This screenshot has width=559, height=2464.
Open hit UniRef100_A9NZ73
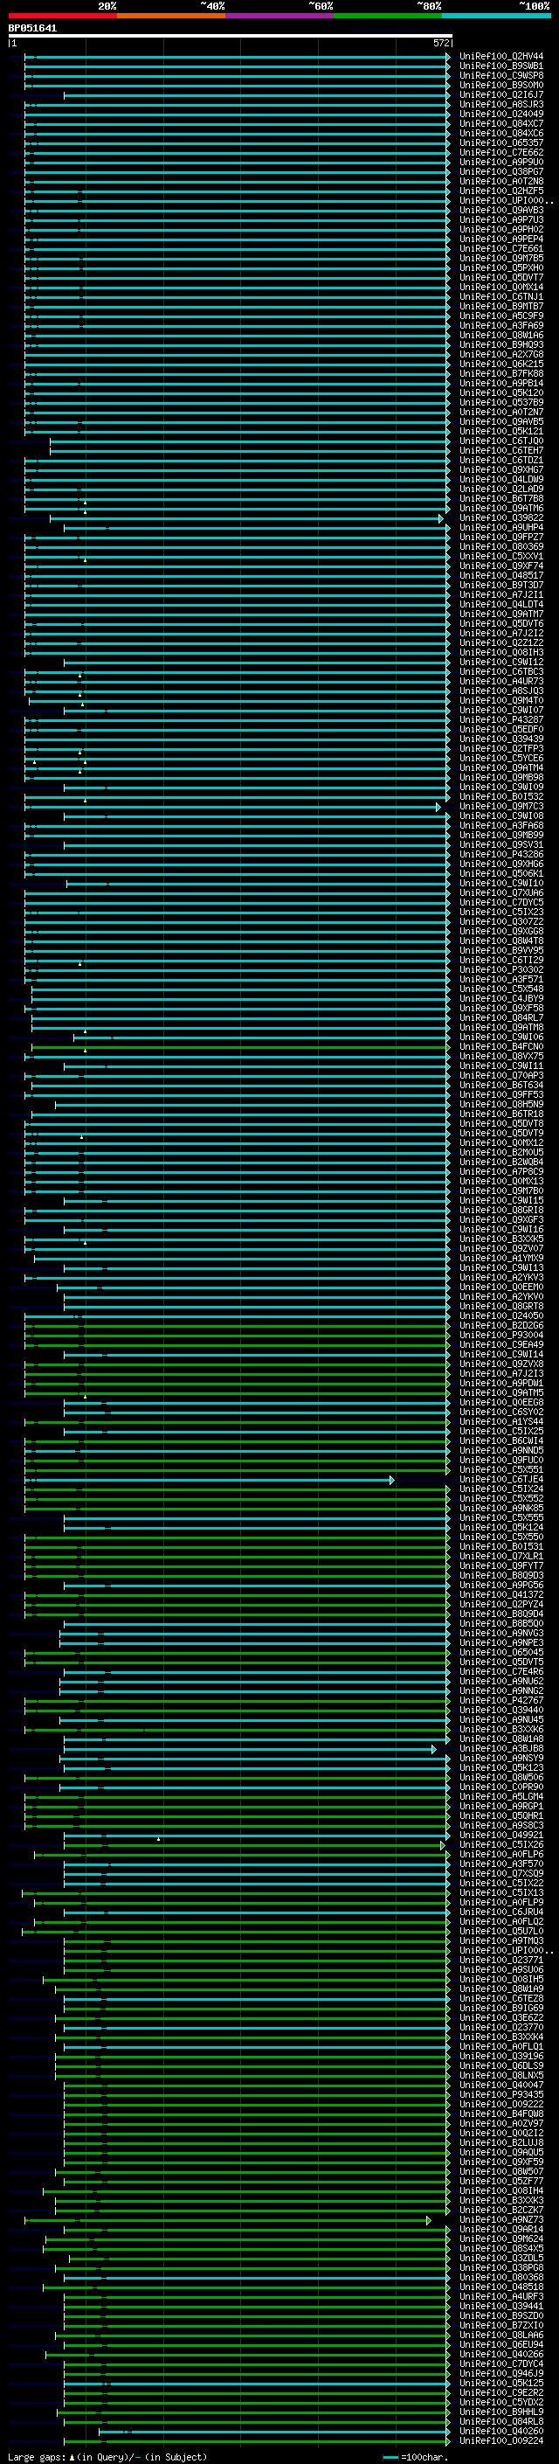point(501,2220)
